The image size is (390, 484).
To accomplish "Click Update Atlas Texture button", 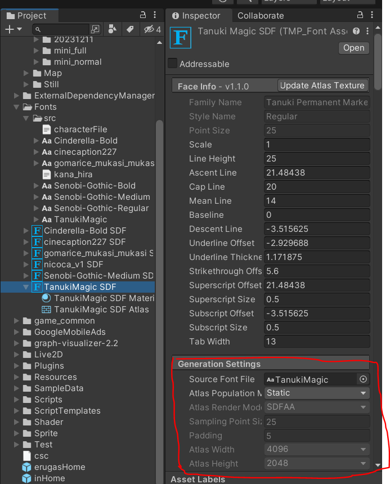I will 322,86.
